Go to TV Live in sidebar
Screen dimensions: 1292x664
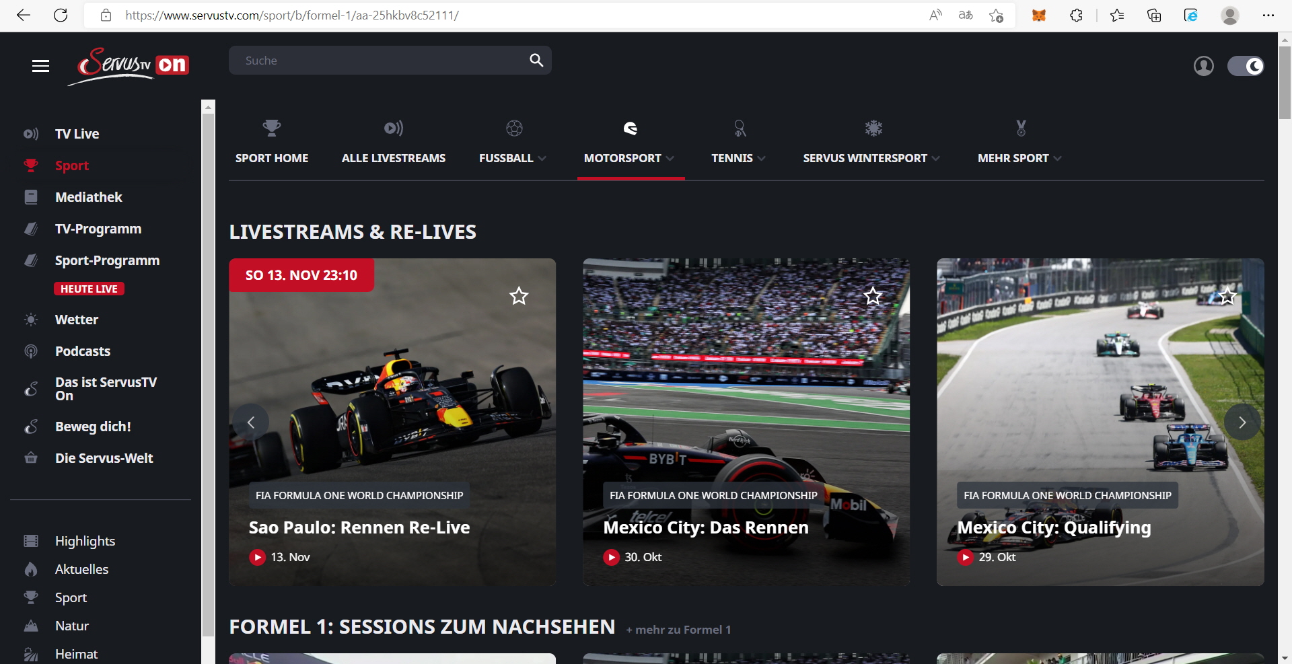[x=77, y=134]
